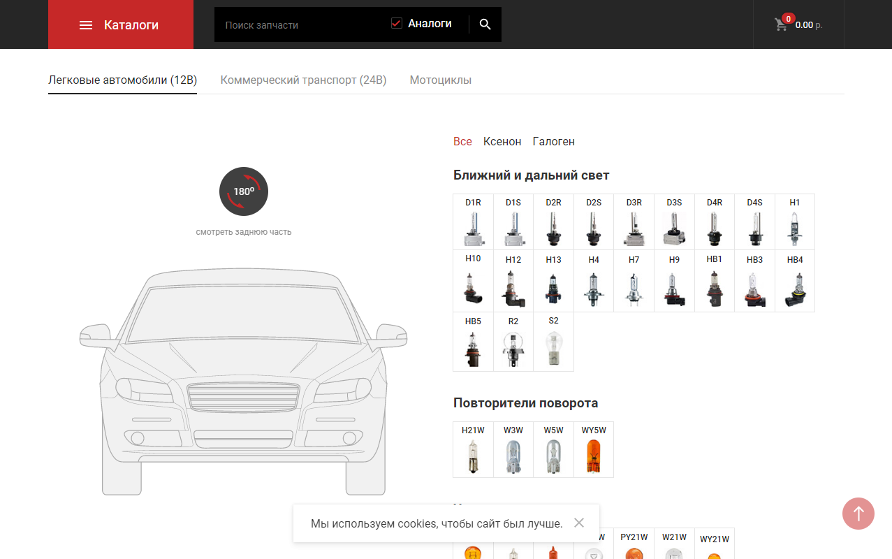
Task: Click the scroll-to-top arrow button
Action: pos(858,514)
